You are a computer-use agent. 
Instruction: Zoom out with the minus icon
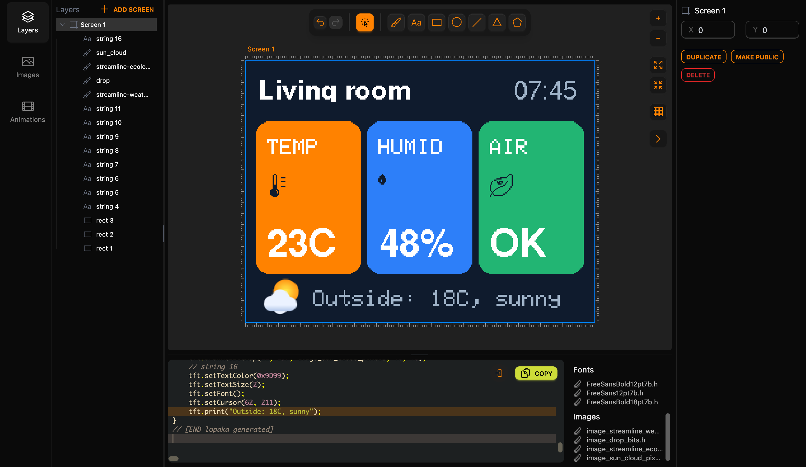[x=658, y=38]
